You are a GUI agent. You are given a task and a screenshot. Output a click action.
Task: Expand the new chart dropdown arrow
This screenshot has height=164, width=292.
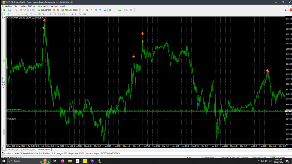pyautogui.click(x=7, y=10)
